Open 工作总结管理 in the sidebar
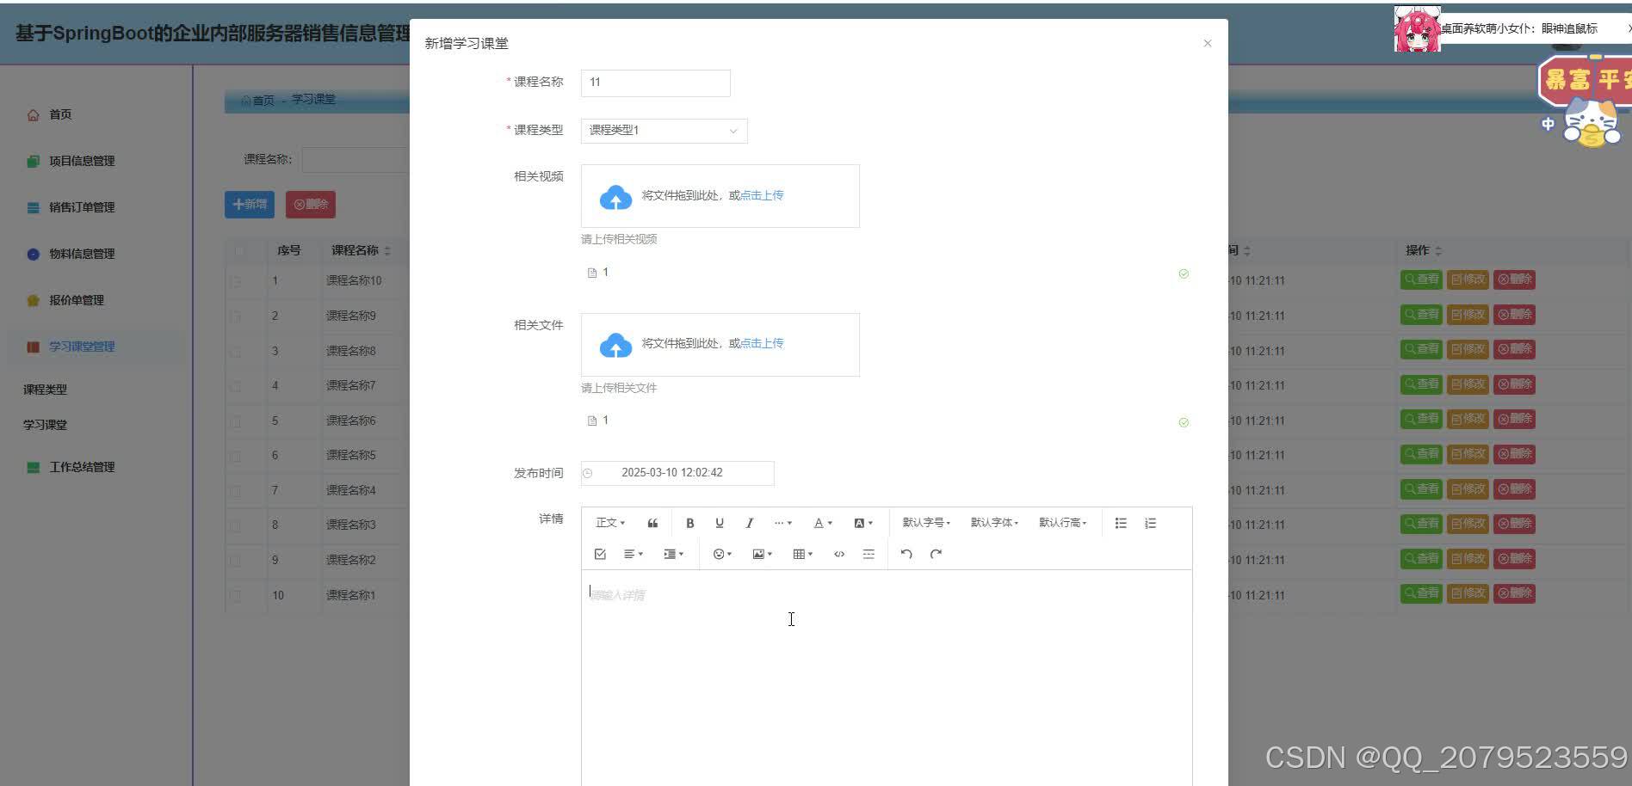Screen dimensions: 1632x786 (x=96, y=467)
